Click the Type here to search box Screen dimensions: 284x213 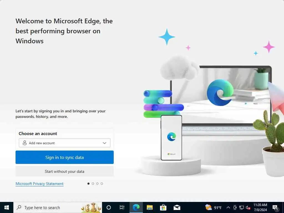58,207
